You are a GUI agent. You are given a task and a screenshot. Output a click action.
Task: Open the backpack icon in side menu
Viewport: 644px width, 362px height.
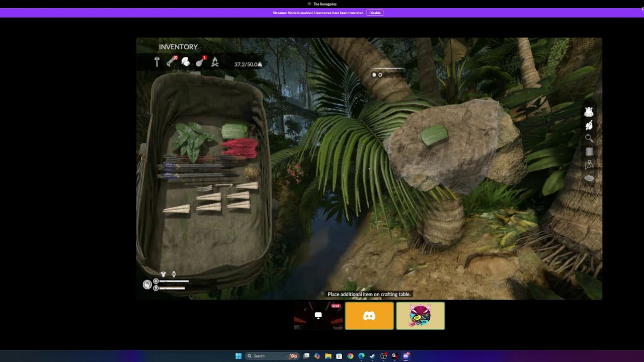coord(589,112)
